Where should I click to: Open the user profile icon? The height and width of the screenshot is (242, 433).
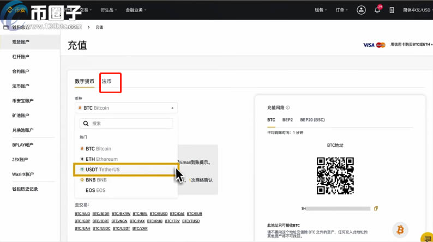tap(361, 10)
